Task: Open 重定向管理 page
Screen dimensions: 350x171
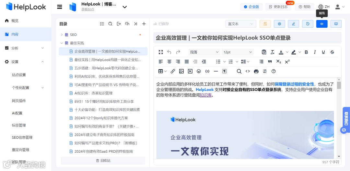Action: pyautogui.click(x=20, y=150)
